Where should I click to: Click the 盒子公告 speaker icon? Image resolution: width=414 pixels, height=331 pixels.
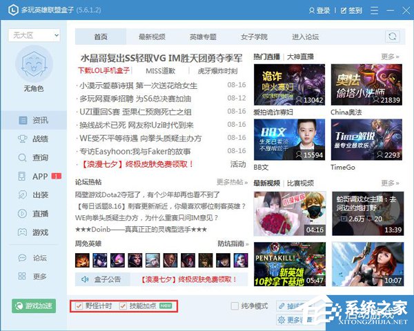[84, 279]
